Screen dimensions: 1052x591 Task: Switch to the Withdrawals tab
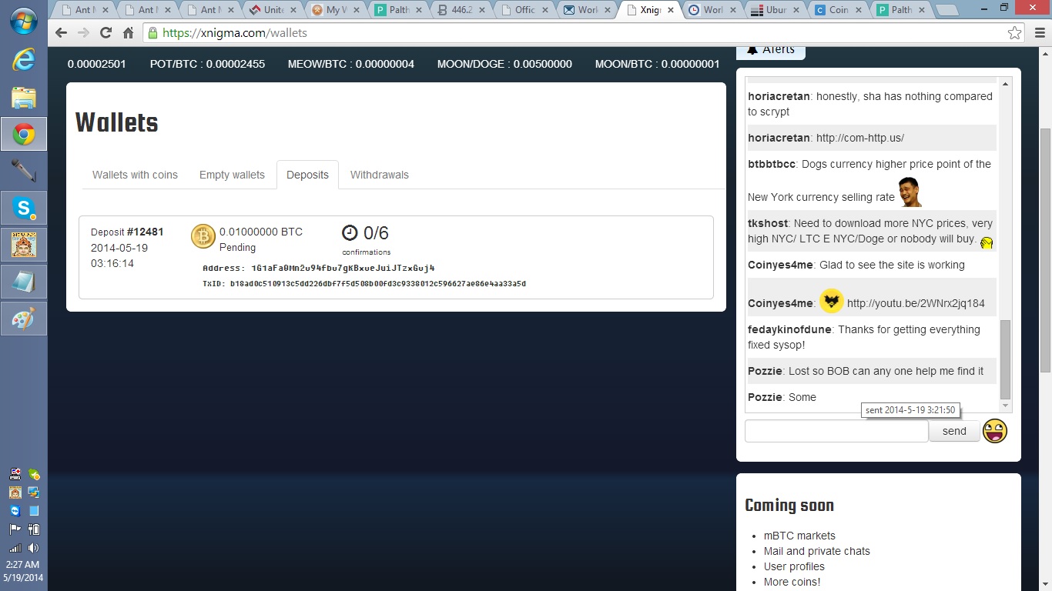(379, 175)
